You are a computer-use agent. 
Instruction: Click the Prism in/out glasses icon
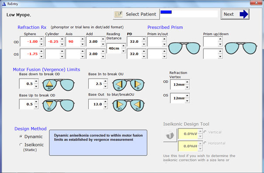pos(184,48)
